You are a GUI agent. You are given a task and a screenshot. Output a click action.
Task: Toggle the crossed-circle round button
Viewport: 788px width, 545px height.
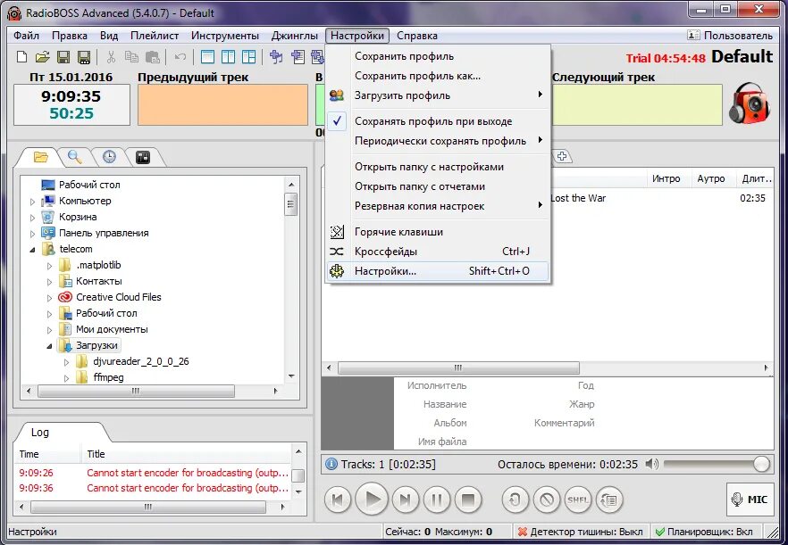[547, 500]
